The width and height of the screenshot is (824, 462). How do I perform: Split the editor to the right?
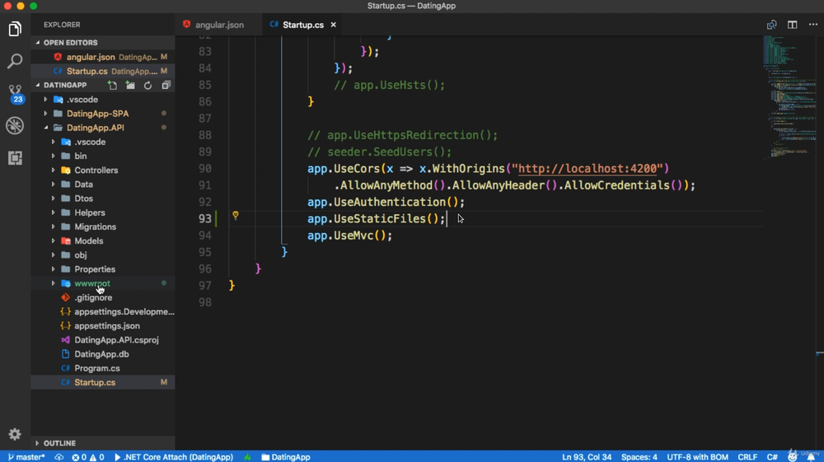793,25
